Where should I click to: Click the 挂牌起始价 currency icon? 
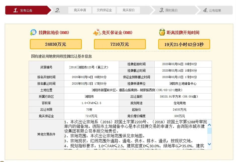(33, 32)
